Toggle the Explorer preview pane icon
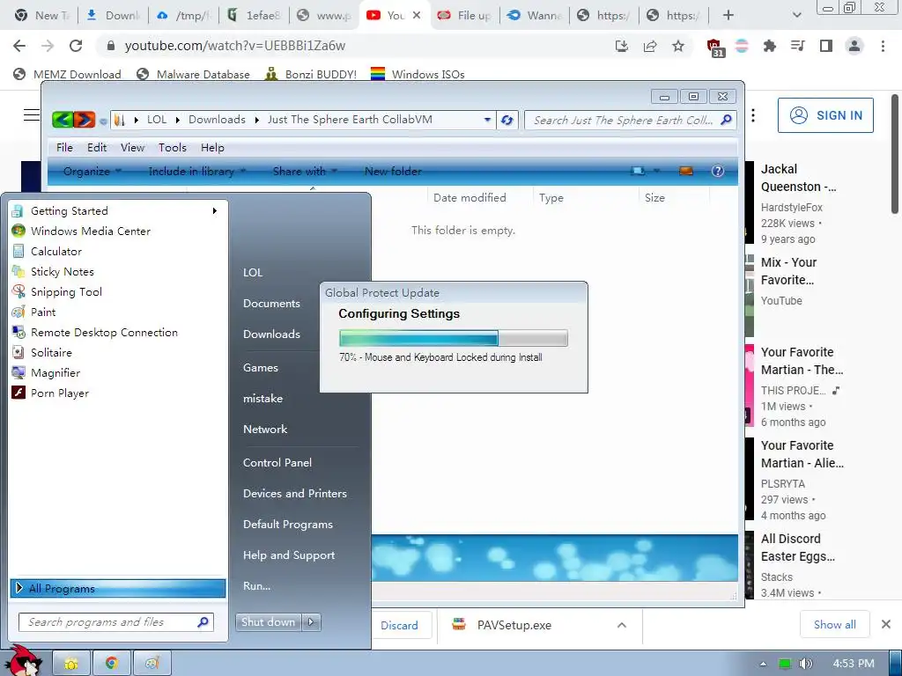 pos(685,171)
